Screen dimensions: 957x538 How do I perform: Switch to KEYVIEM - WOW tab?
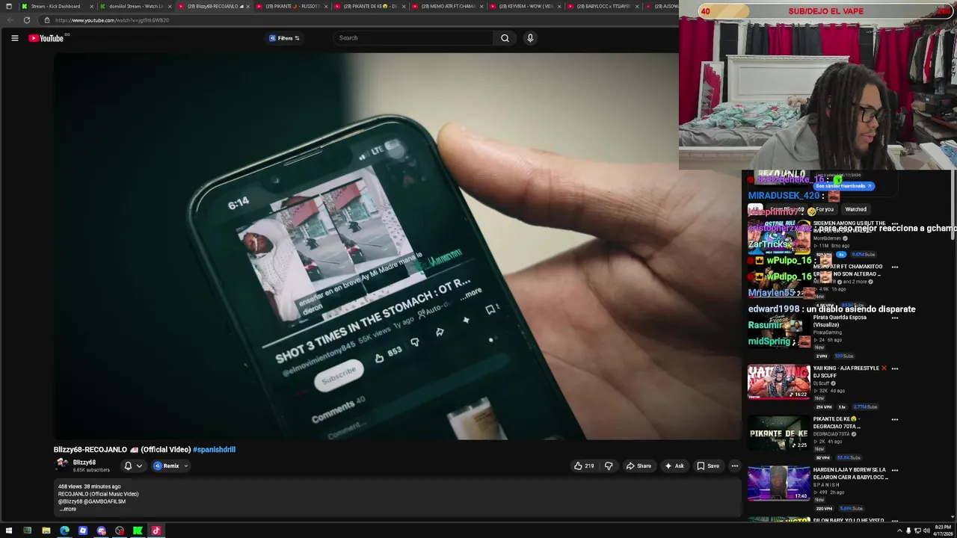526,6
